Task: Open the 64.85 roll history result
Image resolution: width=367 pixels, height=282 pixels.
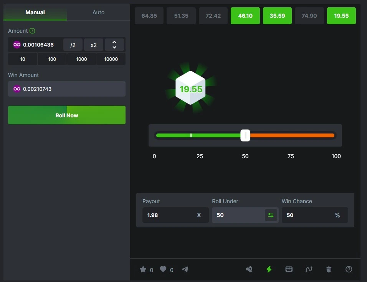Action: point(149,16)
